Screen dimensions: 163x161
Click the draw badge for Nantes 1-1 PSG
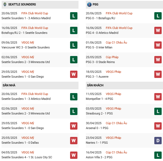(x=158, y=140)
